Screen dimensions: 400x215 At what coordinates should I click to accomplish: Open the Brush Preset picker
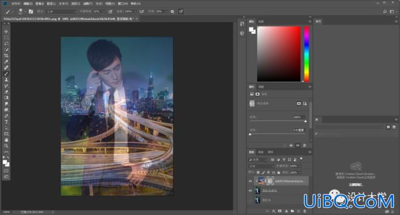[x=22, y=11]
